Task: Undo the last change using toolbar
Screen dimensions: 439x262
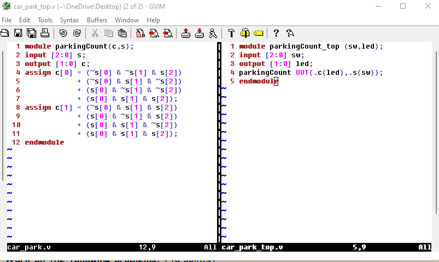Action: (63, 33)
